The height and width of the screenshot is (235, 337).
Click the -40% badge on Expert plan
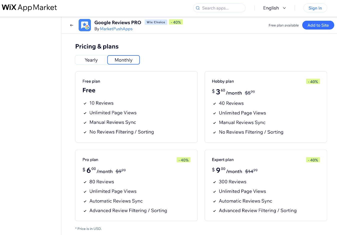[x=313, y=160]
